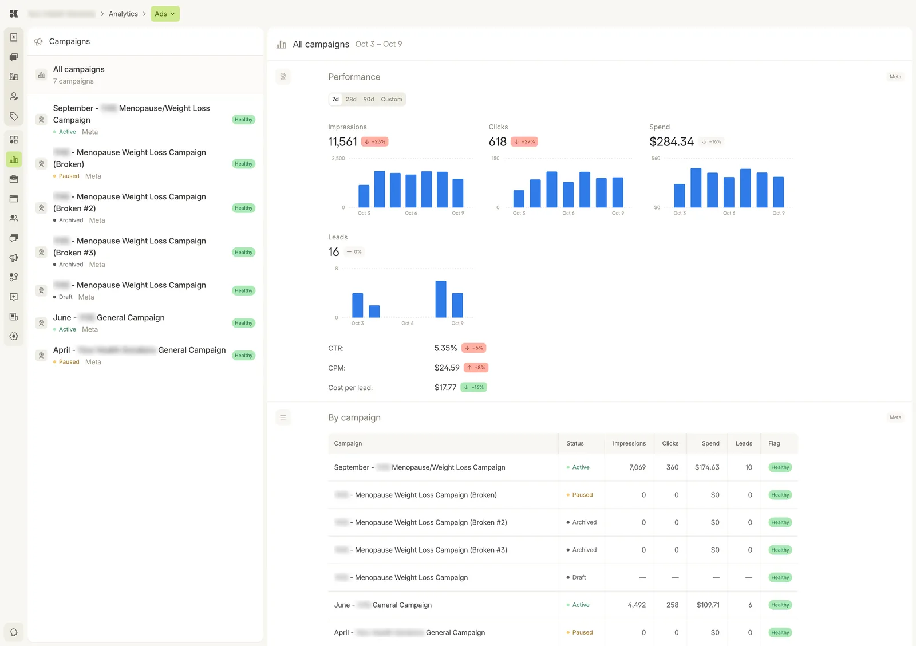
Task: Switch to the 28d time range
Action: 351,99
